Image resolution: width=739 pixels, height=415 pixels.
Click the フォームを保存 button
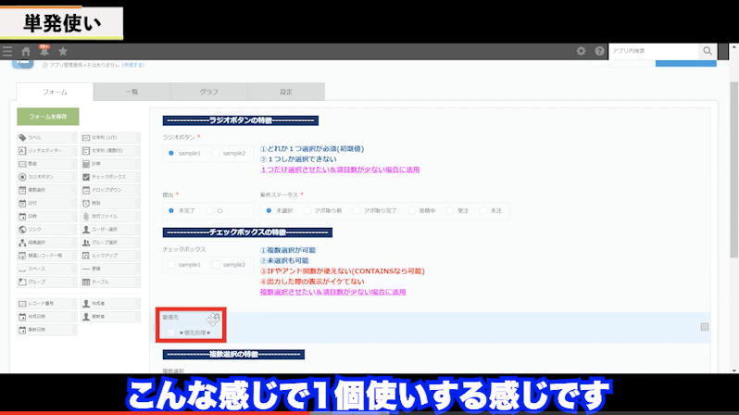[x=48, y=116]
